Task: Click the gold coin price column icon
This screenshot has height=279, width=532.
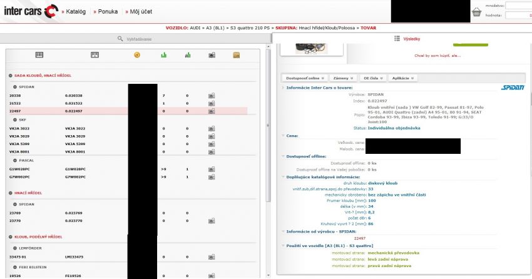Action: (137, 55)
